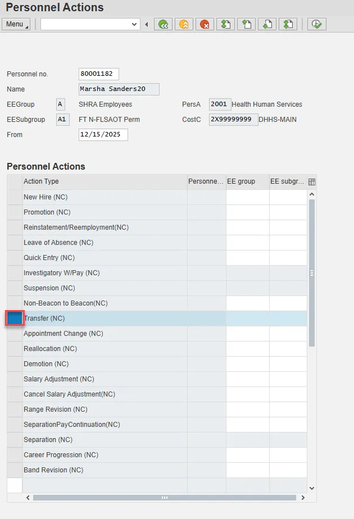Viewport: 354px width, 519px height.
Task: Jump to the last page icon
Action: click(x=288, y=24)
